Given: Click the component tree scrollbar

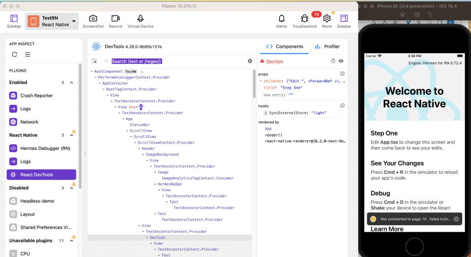Looking at the screenshot, I should tap(254, 84).
